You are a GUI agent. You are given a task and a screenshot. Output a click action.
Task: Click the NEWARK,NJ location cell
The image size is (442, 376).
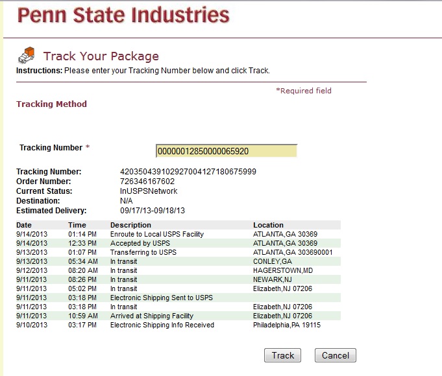(273, 279)
